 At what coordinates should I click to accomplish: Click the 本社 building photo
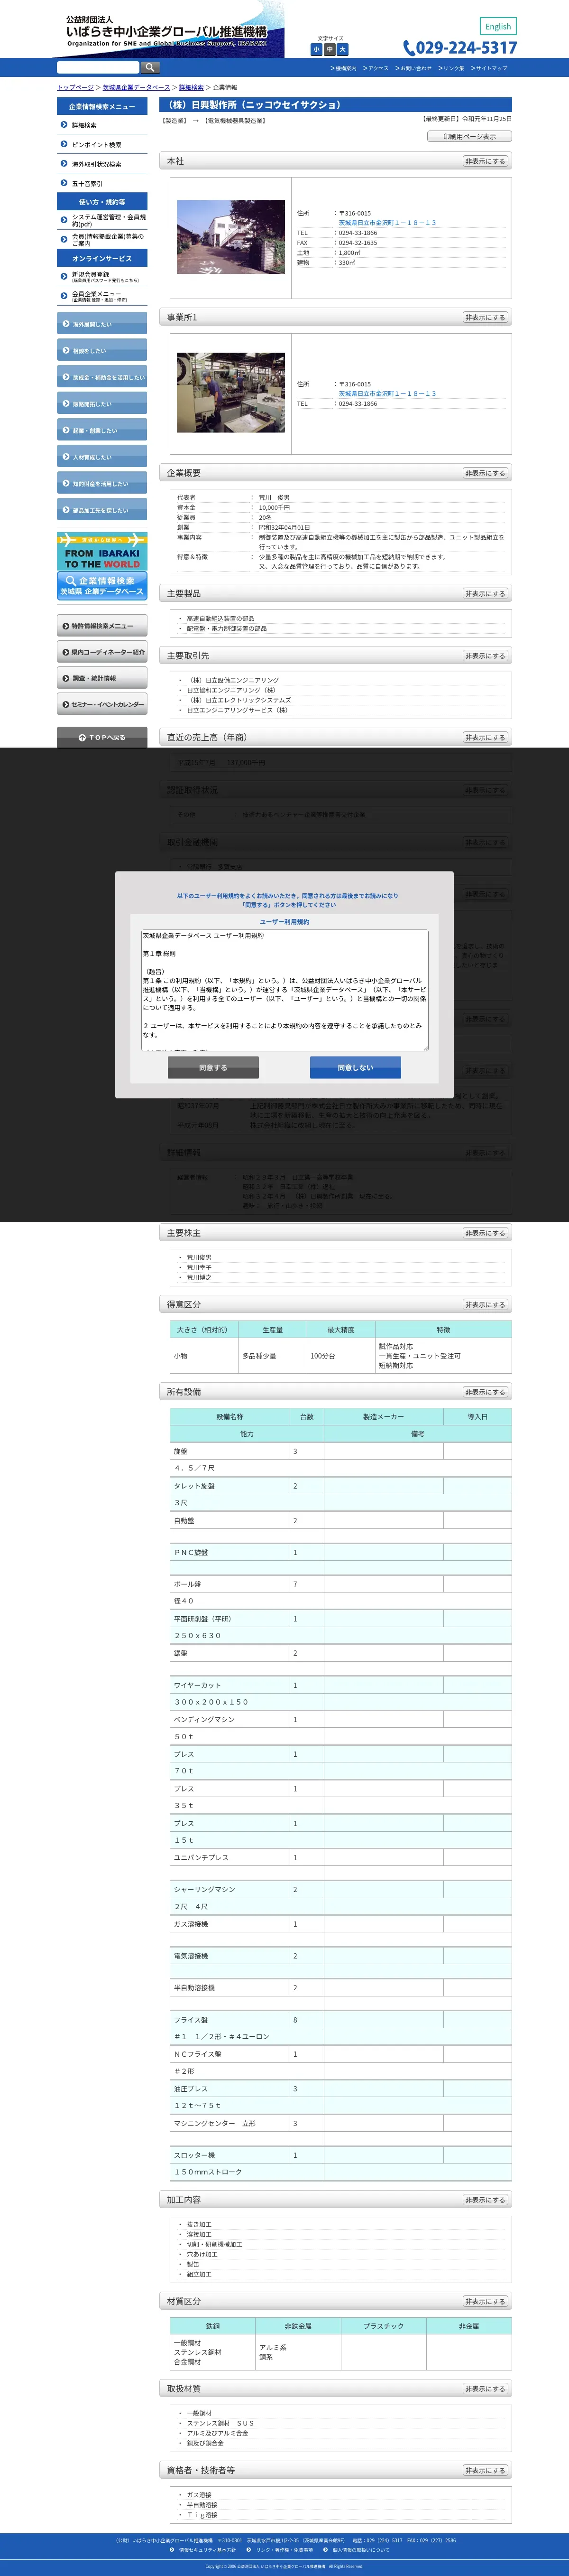coord(230,236)
